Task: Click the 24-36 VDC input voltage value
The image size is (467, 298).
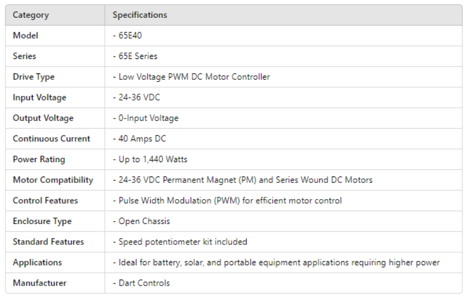Action: pos(138,98)
